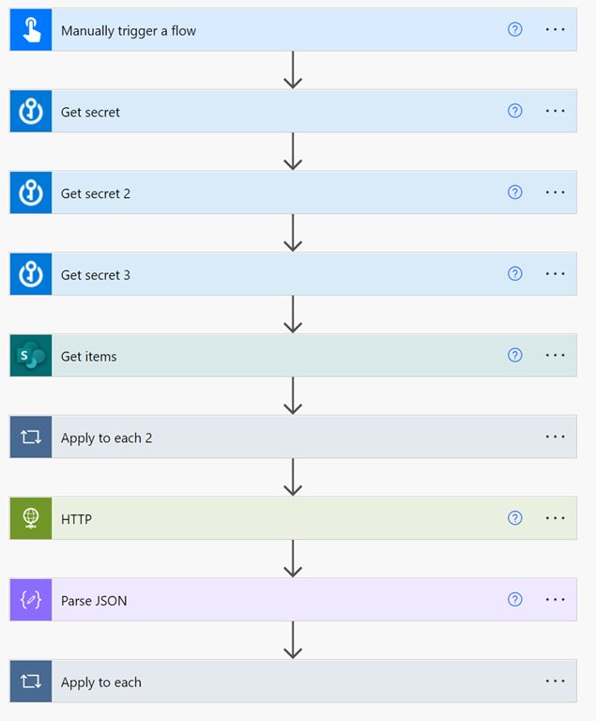Expand the Parse JSON action card
Viewport: 596px width, 721px height.
(x=282, y=600)
